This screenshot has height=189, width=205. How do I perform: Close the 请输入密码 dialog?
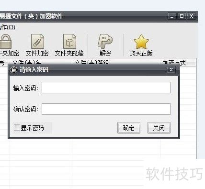click(171, 70)
